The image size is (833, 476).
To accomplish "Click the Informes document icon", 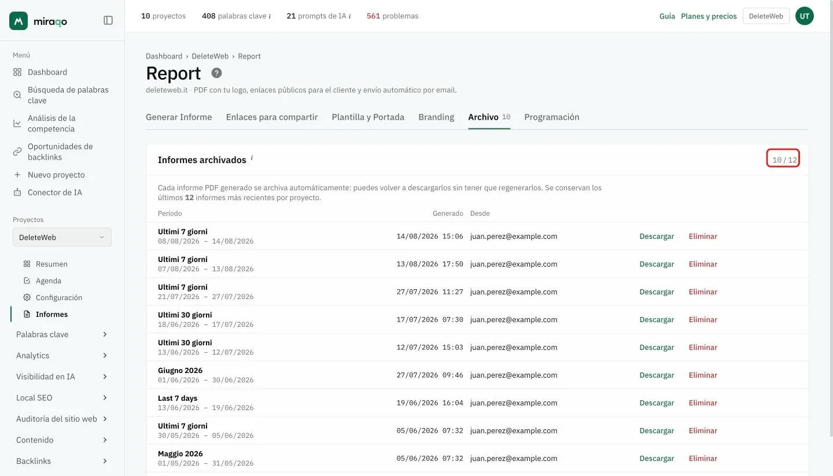I will click(x=27, y=314).
